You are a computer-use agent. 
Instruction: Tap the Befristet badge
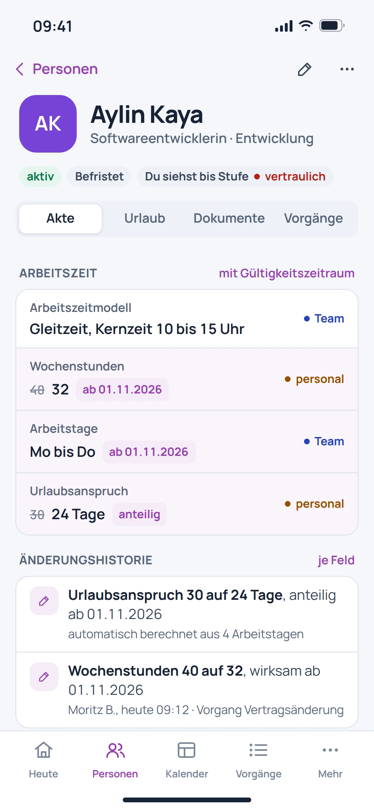[99, 177]
